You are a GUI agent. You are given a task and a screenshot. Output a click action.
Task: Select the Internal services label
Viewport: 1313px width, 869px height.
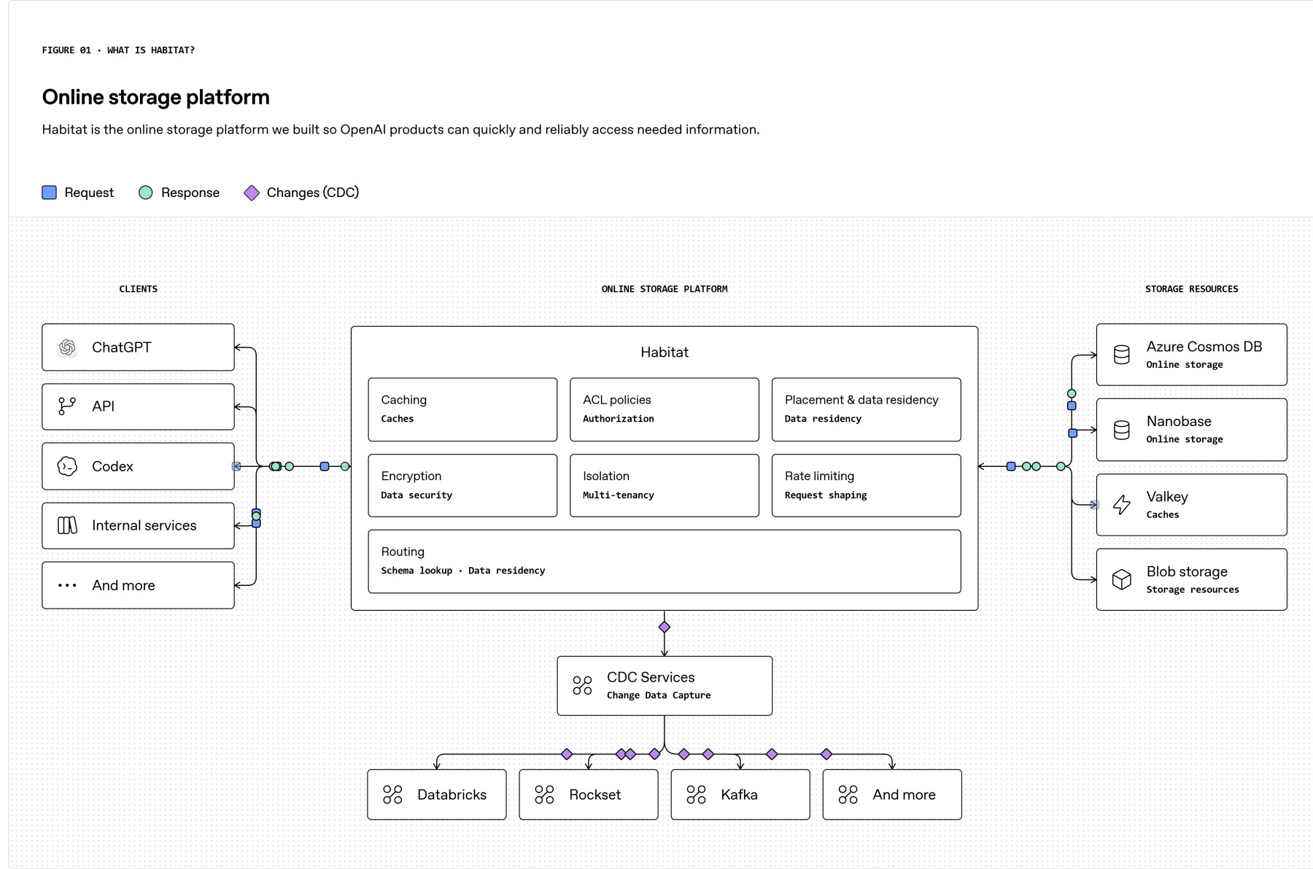coord(144,525)
